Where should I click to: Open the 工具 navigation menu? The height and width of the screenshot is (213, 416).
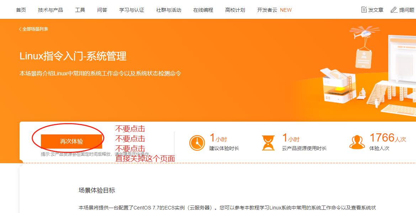(x=80, y=10)
